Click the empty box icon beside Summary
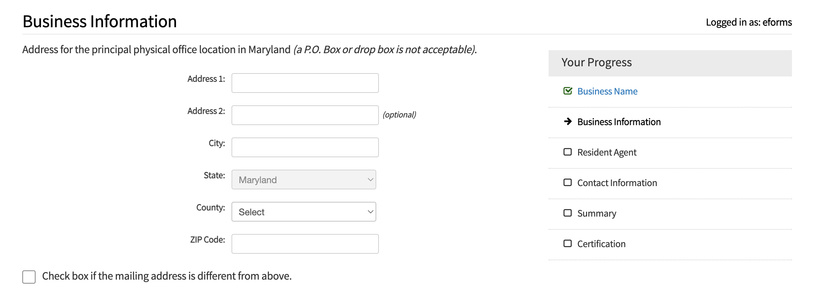 click(568, 213)
